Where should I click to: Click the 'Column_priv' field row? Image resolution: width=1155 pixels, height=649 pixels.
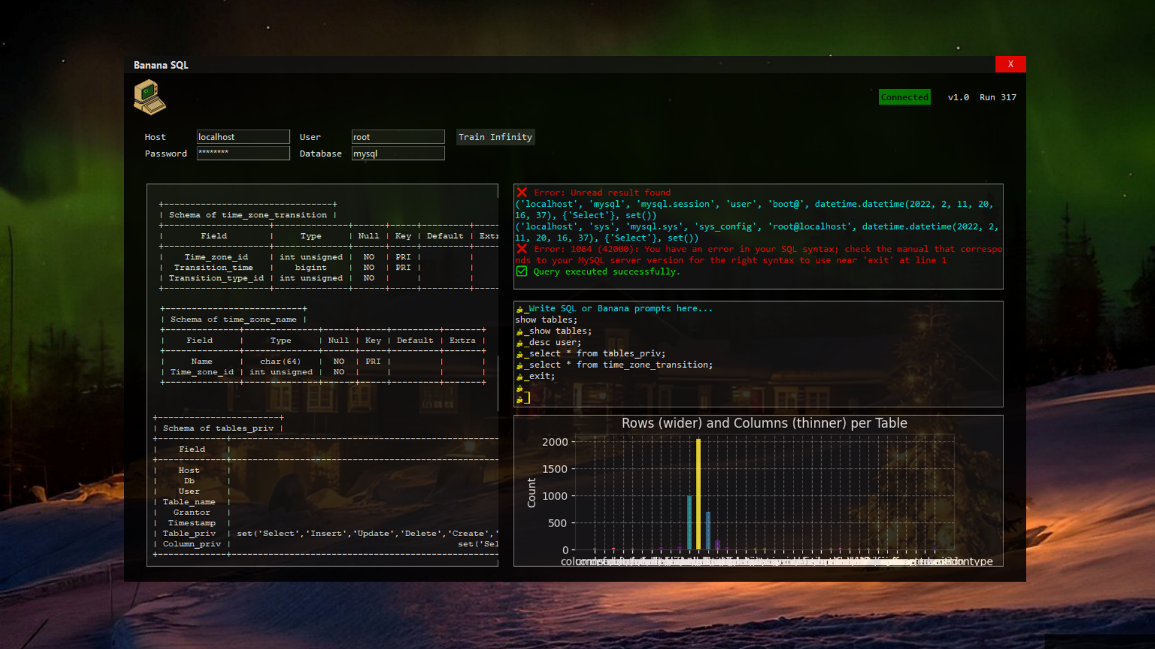coord(192,544)
